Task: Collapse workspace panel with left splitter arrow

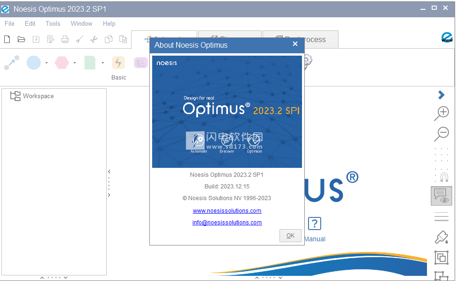Action: point(109,172)
